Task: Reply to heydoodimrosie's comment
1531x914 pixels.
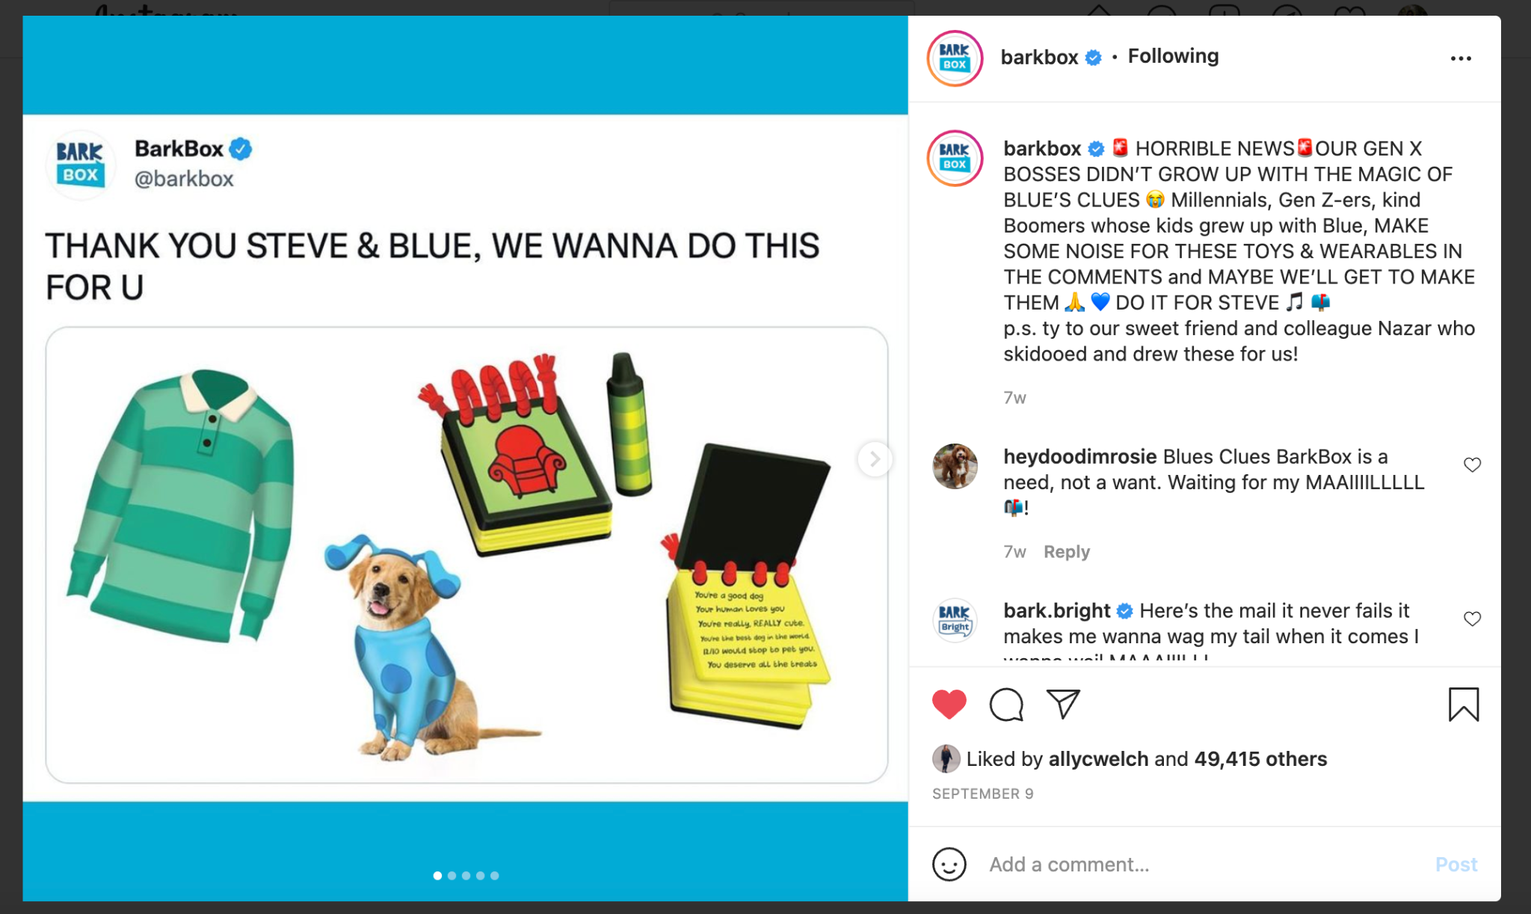Action: [x=1067, y=552]
